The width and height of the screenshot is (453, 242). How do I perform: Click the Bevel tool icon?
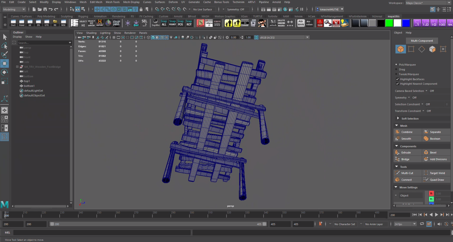[x=426, y=152]
